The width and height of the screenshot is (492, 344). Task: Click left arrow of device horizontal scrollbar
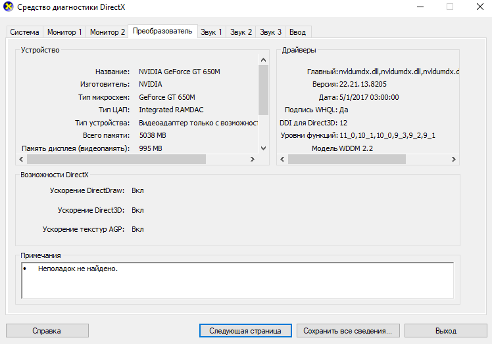tap(21, 159)
